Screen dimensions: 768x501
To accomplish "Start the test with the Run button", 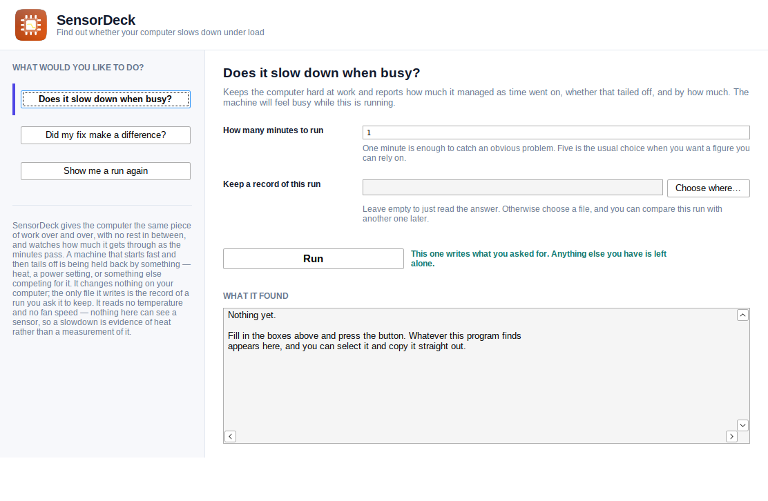I will 314,259.
